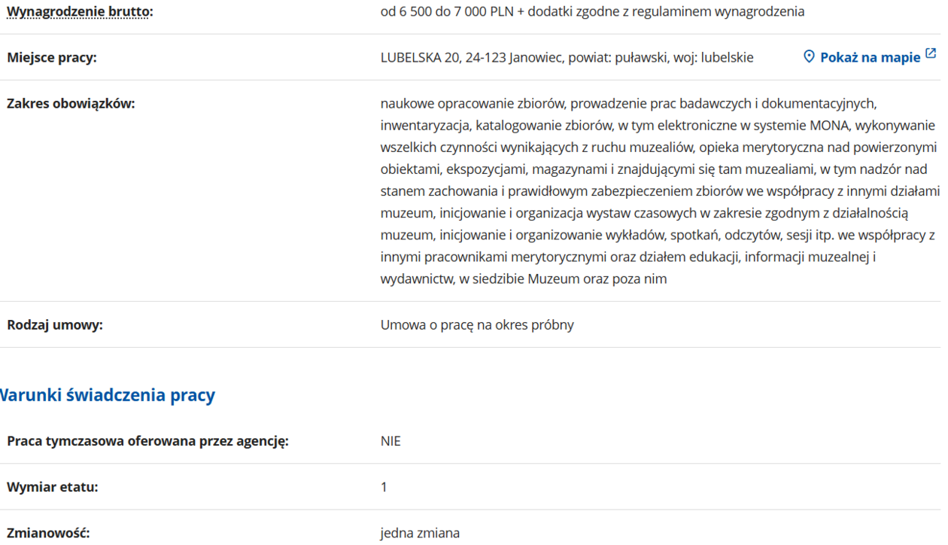Click the Rodzaj umowy label

click(55, 325)
